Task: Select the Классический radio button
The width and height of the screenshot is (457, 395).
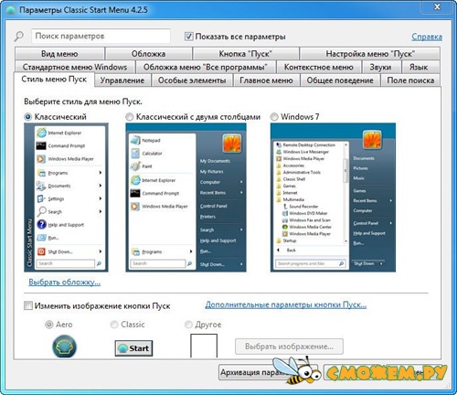Action: point(27,117)
